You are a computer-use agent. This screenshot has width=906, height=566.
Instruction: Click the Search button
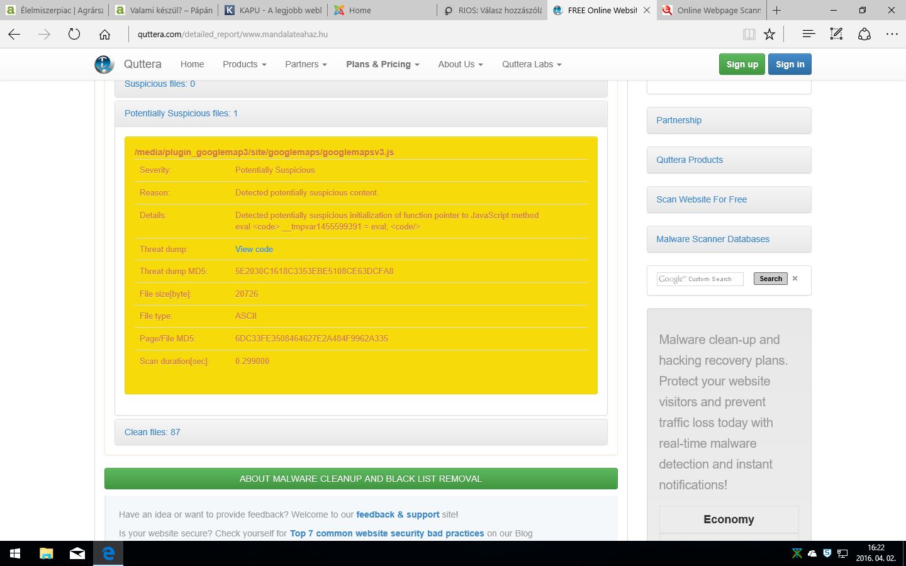[x=771, y=279]
